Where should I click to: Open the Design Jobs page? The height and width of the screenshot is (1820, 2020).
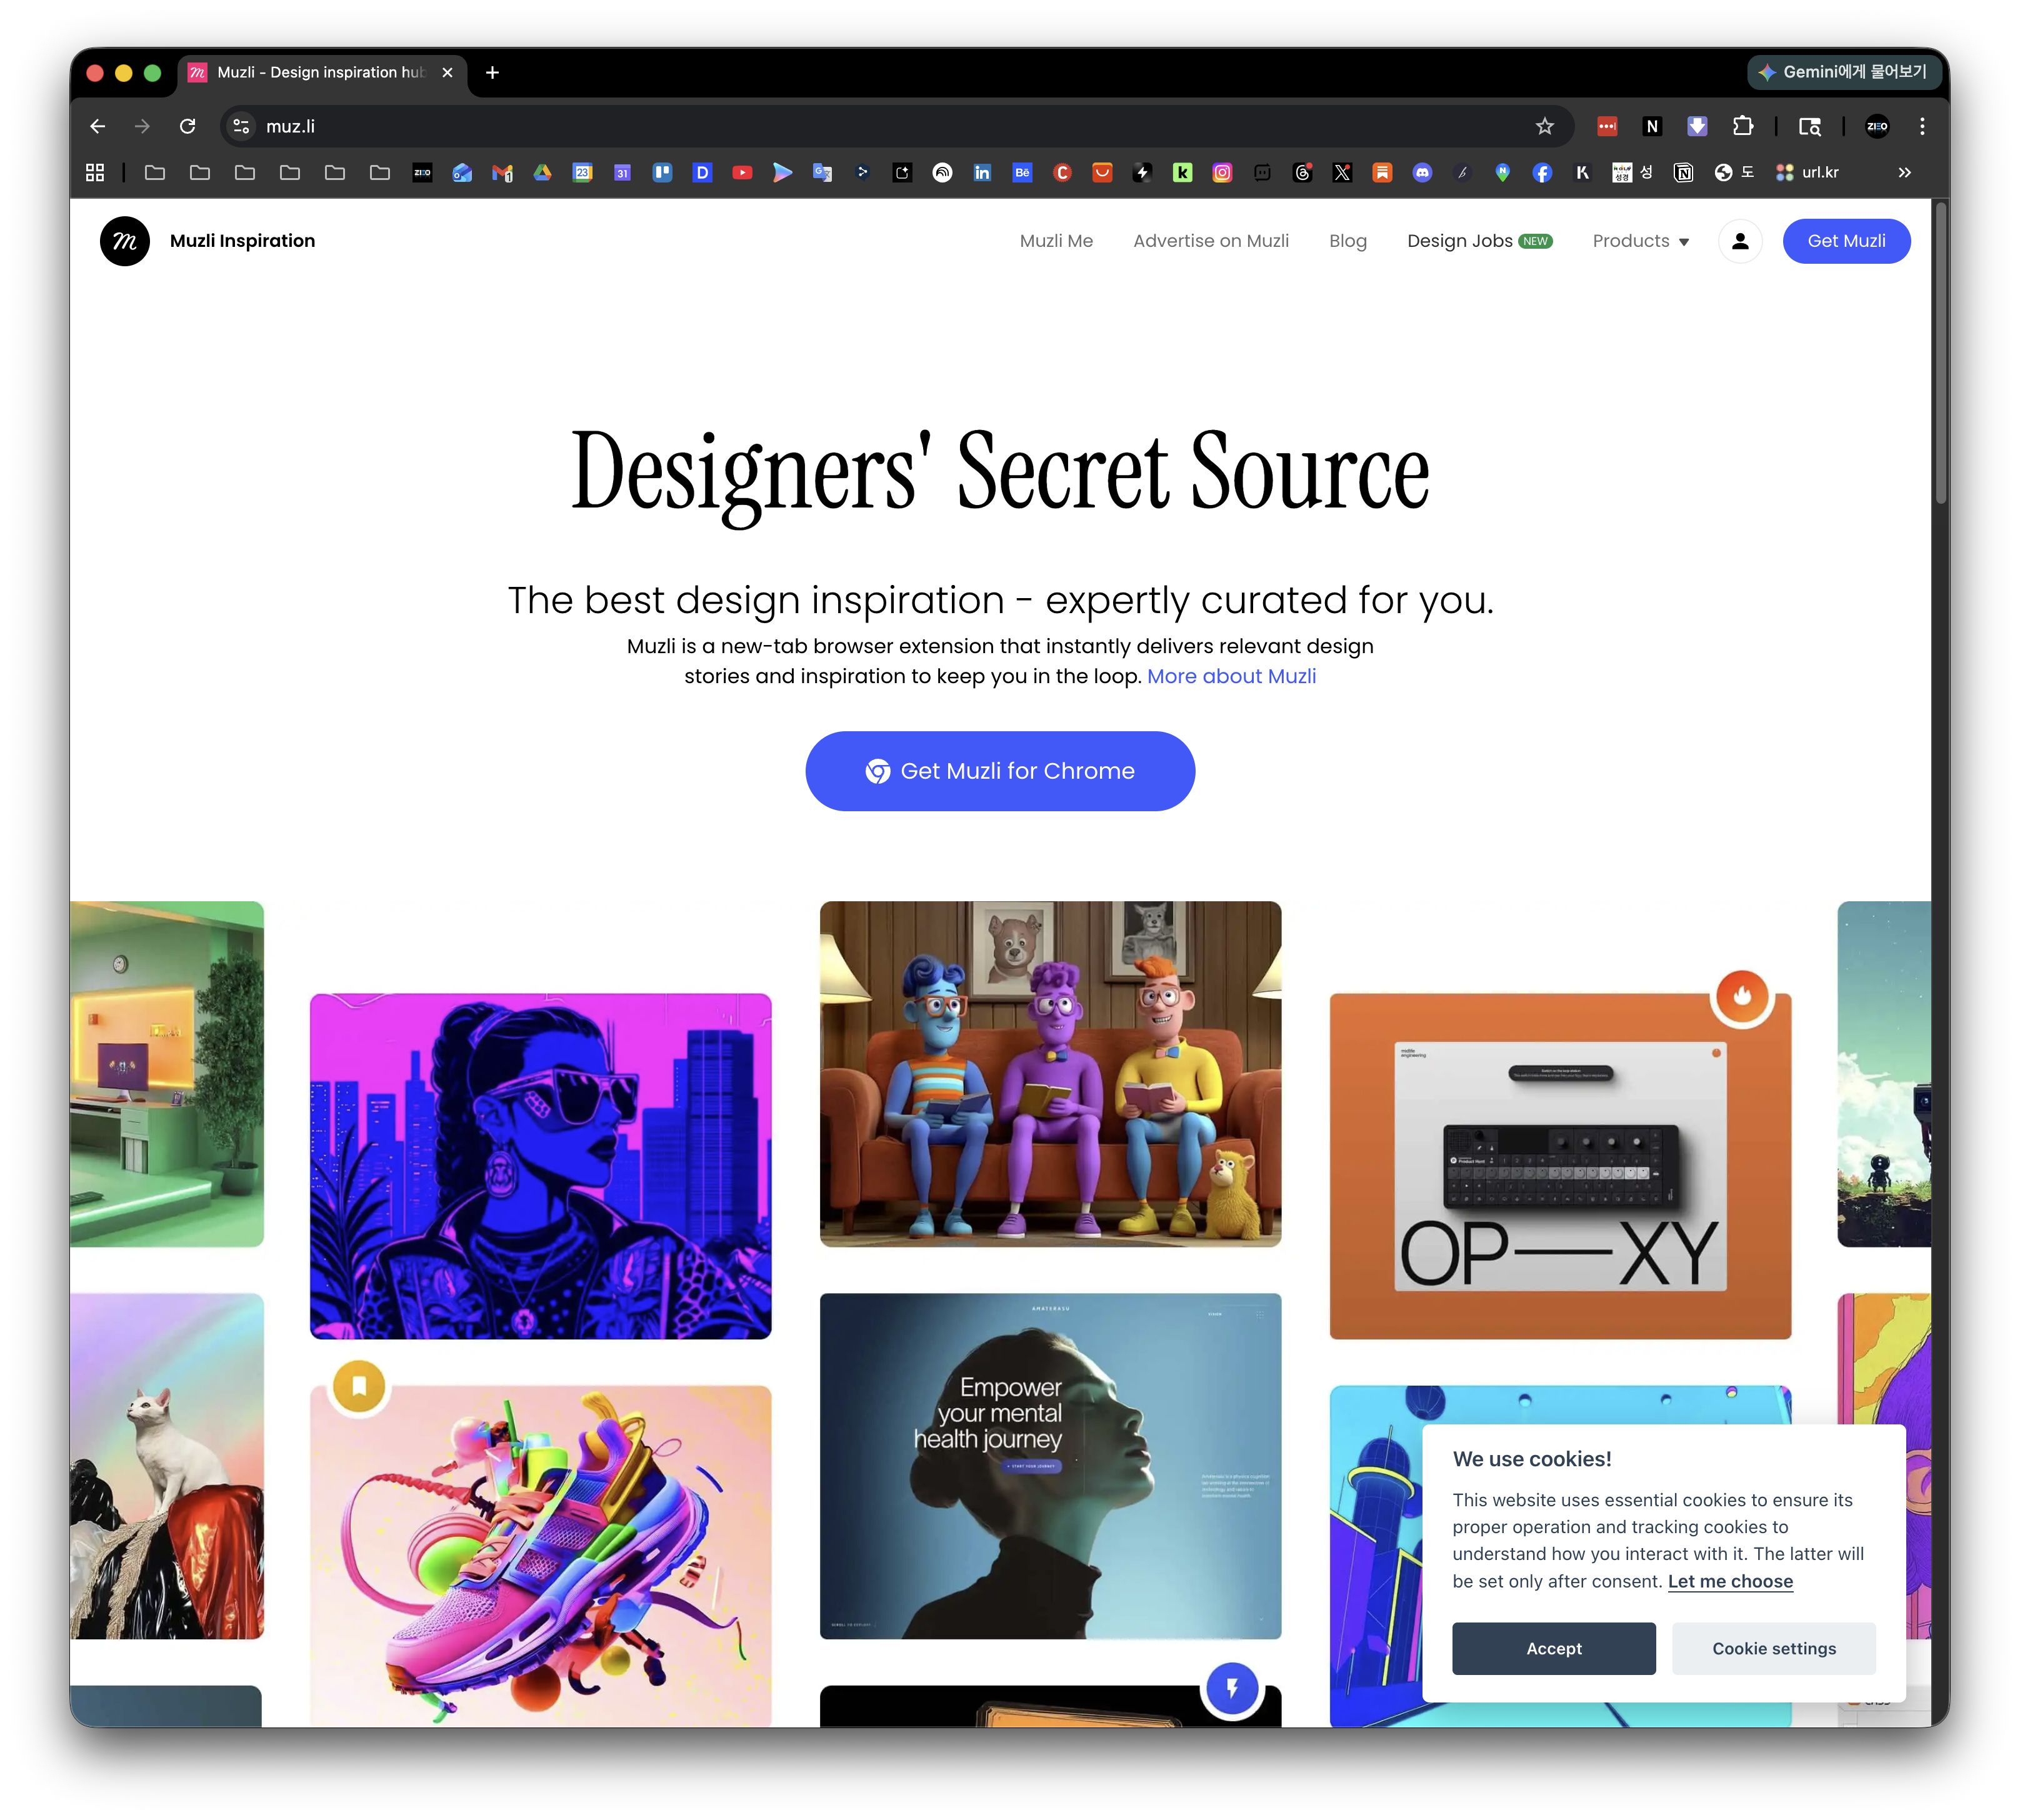(1479, 241)
